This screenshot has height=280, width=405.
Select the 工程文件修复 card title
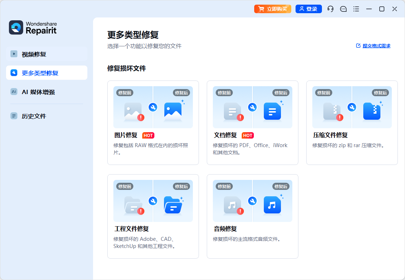[132, 229]
